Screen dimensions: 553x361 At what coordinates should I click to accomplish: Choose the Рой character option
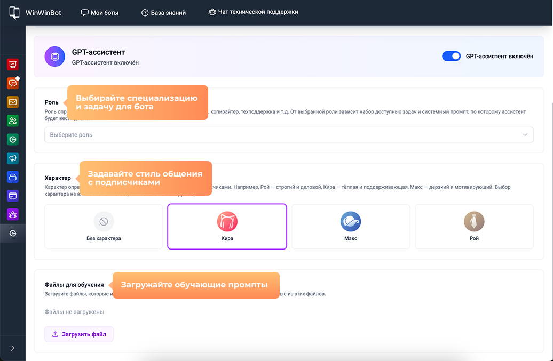474,227
